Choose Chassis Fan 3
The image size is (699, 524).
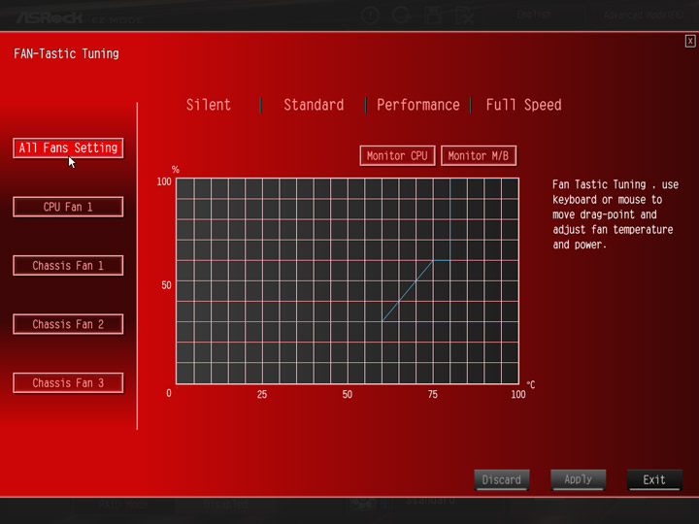[68, 382]
